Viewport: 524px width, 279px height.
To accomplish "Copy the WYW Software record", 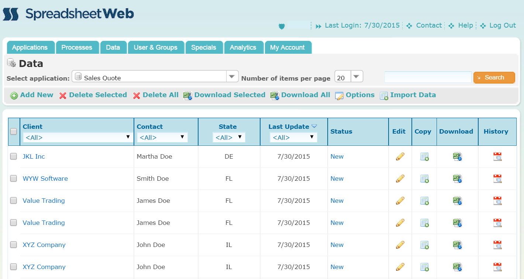I will pos(424,179).
